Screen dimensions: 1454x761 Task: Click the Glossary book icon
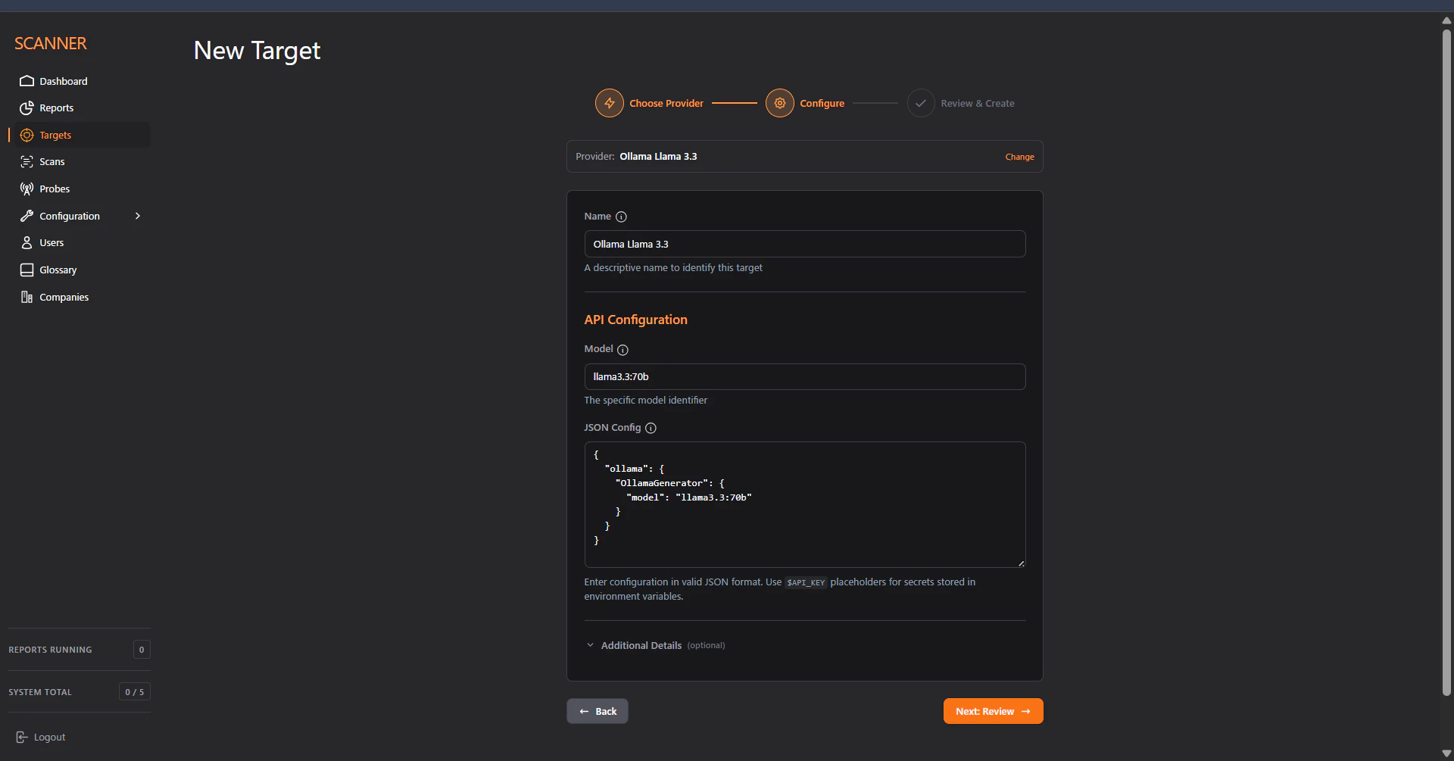click(x=27, y=270)
